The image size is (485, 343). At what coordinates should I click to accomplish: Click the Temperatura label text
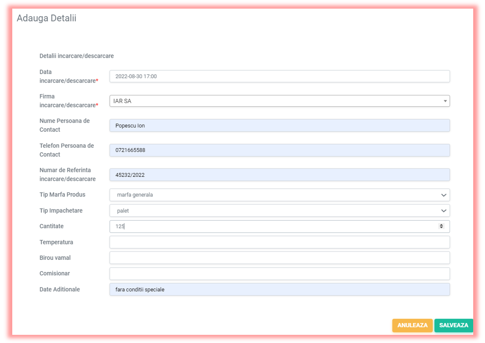56,242
